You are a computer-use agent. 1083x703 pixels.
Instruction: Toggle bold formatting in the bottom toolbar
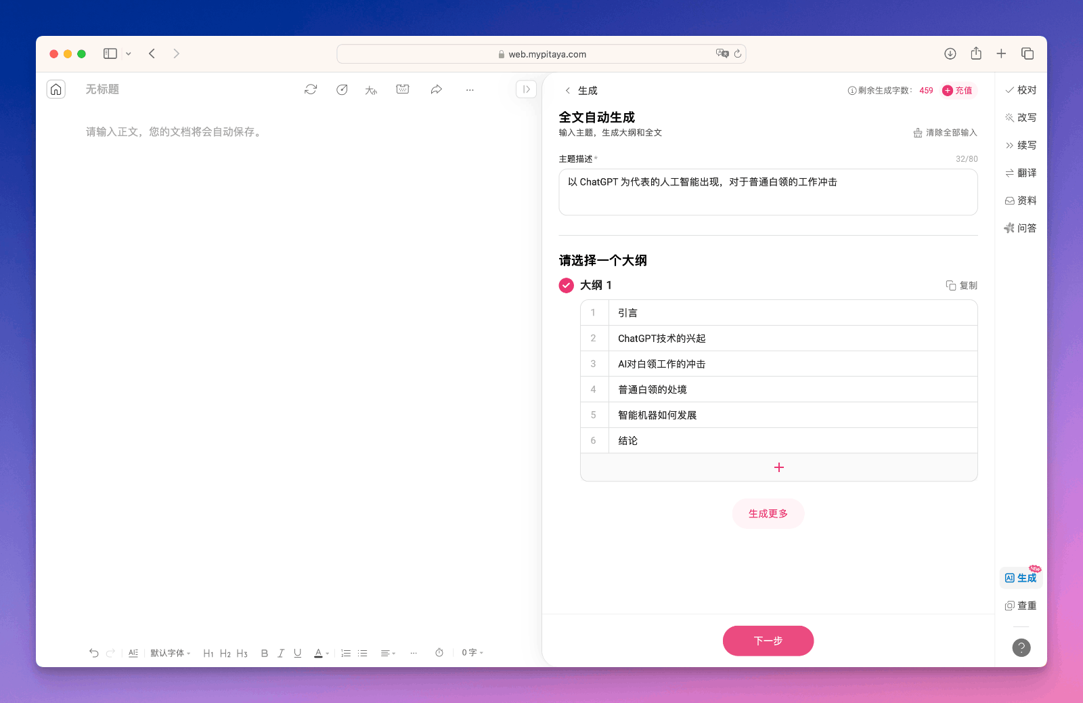[265, 653]
